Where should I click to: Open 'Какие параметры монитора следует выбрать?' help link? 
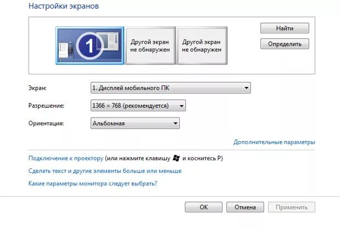tap(93, 184)
